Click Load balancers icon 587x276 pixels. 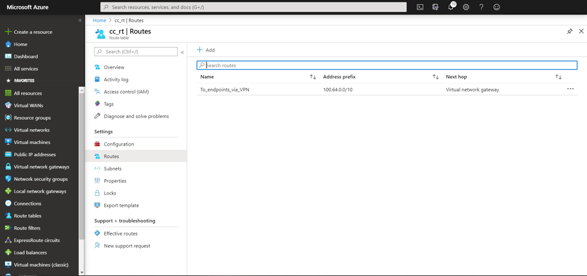point(8,253)
